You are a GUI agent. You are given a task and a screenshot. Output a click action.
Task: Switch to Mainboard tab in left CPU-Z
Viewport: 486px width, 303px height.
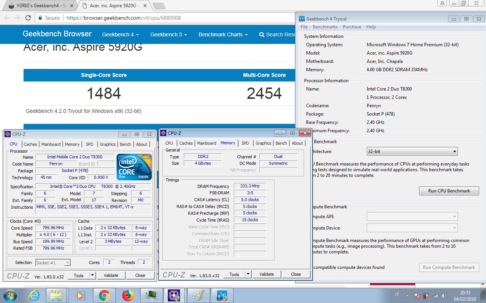[51, 144]
